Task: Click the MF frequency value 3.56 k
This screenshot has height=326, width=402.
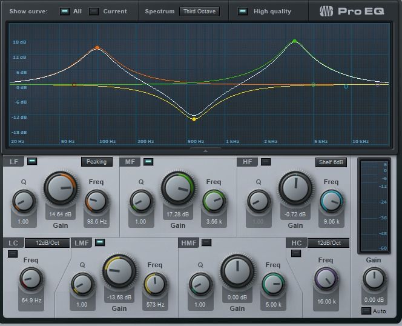Action: [214, 222]
